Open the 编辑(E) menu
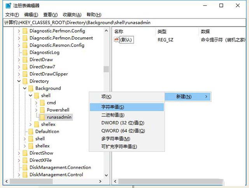Viewport: 249px width, 188px height. coord(31,15)
